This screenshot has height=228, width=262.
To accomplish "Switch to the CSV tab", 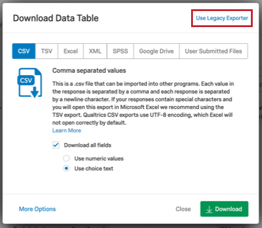I will [x=24, y=51].
